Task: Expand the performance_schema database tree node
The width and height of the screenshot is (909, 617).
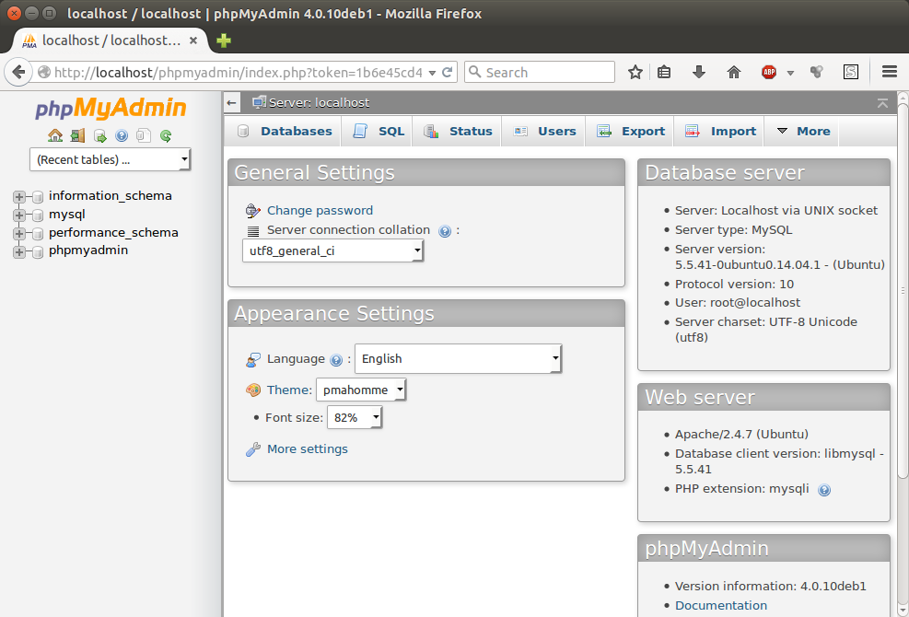Action: [19, 234]
